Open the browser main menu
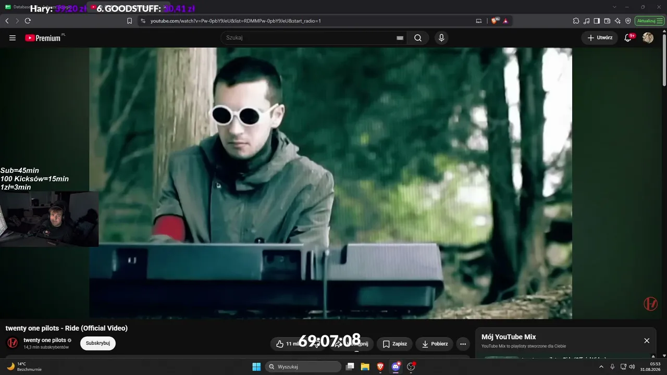The width and height of the screenshot is (667, 375). point(660,21)
